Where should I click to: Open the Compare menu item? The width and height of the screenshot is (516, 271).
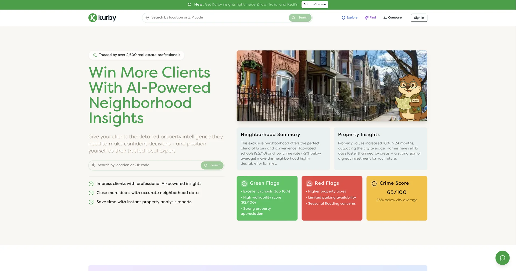point(392,18)
